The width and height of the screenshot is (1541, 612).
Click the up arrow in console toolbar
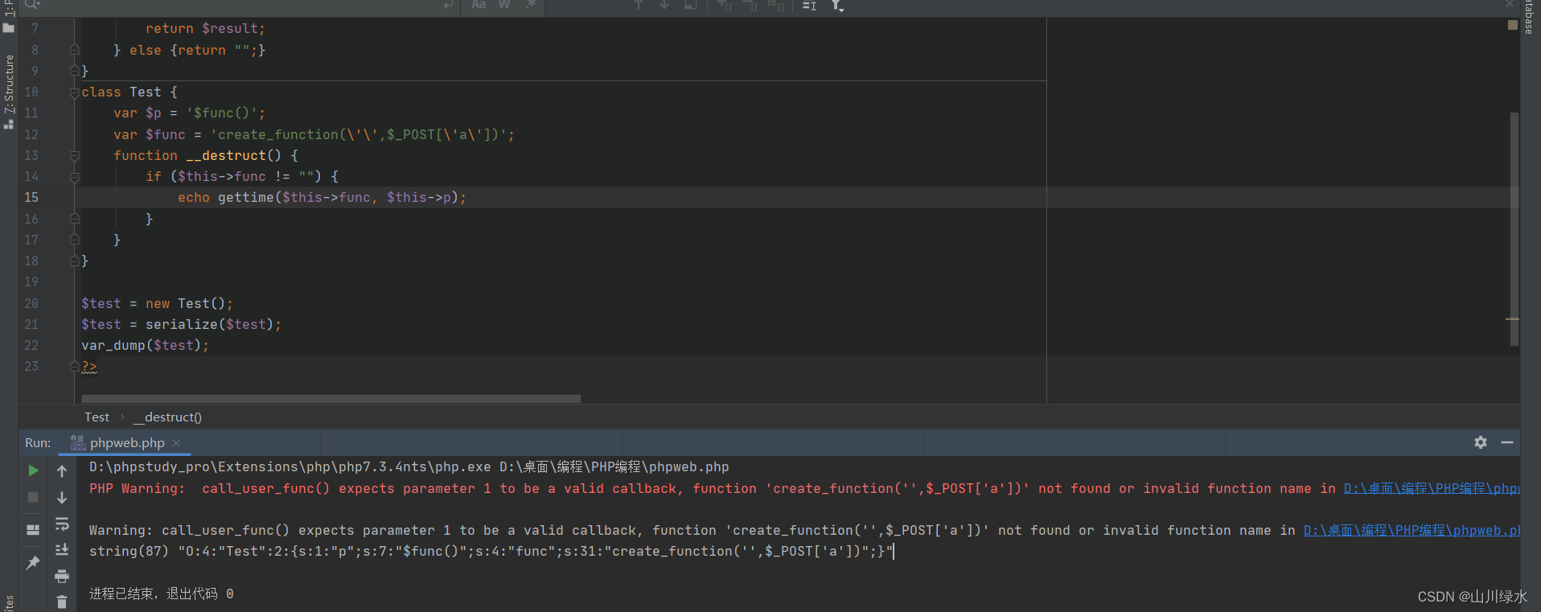pos(62,471)
